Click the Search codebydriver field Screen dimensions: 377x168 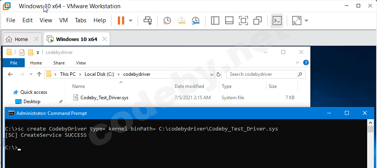pos(266,74)
